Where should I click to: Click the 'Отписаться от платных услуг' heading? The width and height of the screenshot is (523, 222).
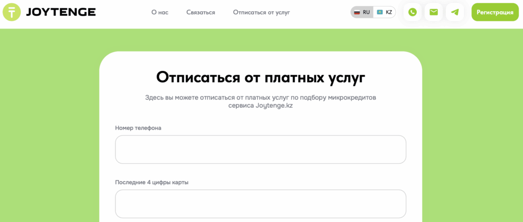point(260,77)
